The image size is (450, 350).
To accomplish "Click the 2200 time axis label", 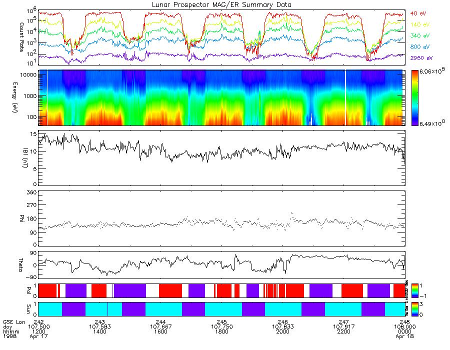I will coord(343,331).
